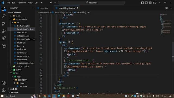Click the hackathon command center search box
This screenshot has height=98, width=174.
point(91,2)
